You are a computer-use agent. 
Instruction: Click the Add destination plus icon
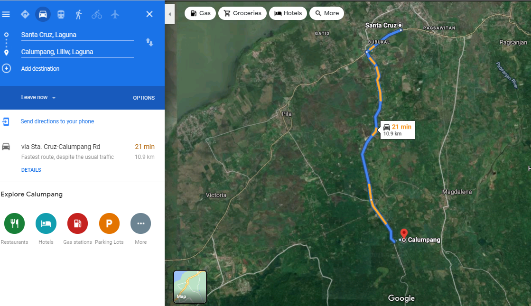click(7, 68)
